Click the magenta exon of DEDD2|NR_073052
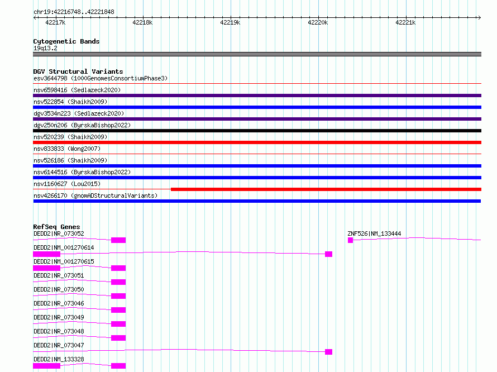This screenshot has width=497, height=372. coord(118,240)
